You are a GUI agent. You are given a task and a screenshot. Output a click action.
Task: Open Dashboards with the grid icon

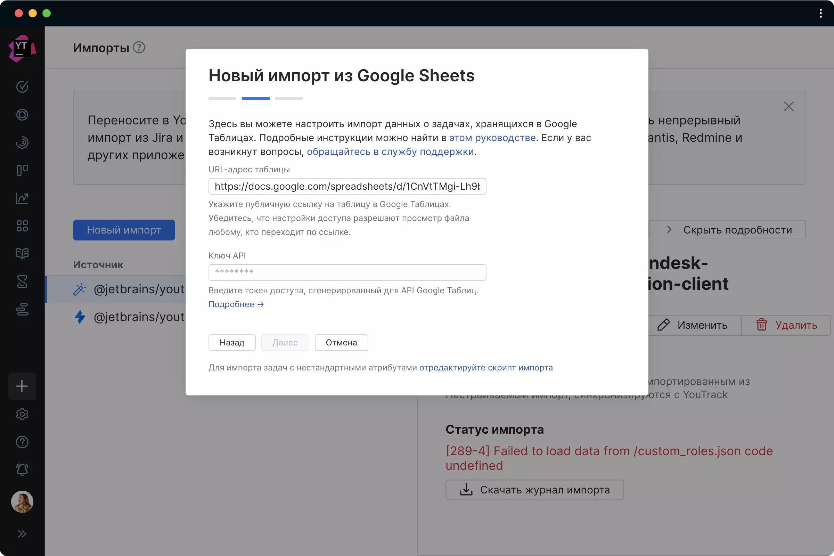(22, 226)
